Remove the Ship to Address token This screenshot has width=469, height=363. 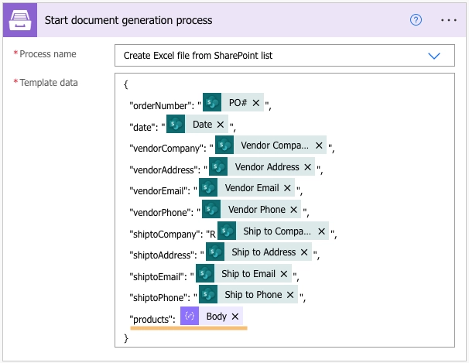(x=304, y=252)
